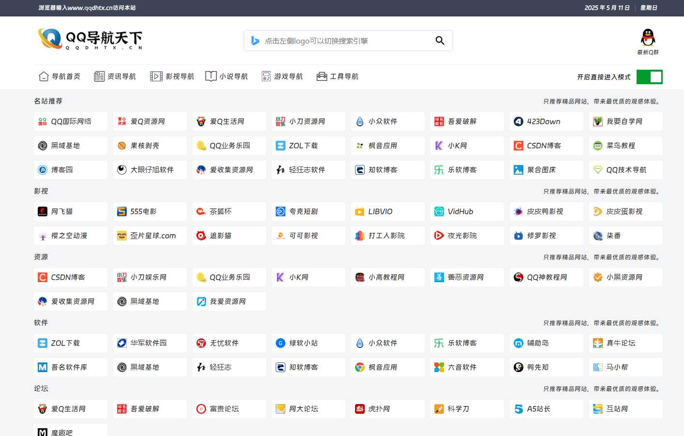Open the 马小帮 link
The height and width of the screenshot is (436, 684).
tap(626, 367)
